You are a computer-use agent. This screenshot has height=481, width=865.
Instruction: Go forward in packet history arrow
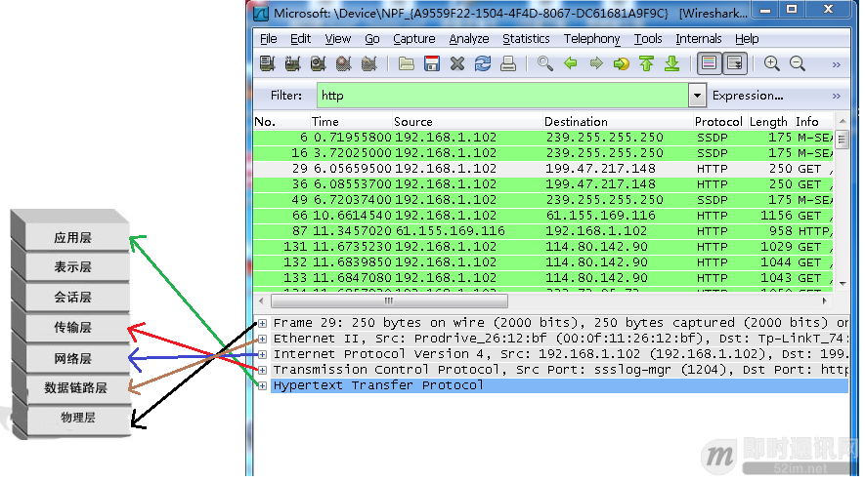click(596, 63)
